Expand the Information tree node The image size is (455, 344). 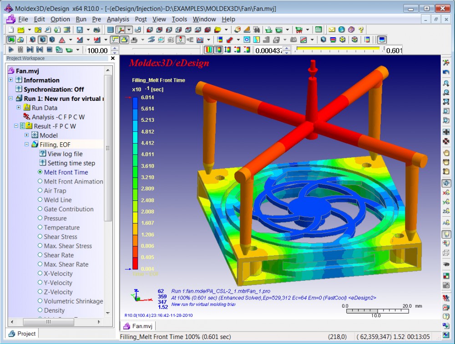tap(11, 80)
